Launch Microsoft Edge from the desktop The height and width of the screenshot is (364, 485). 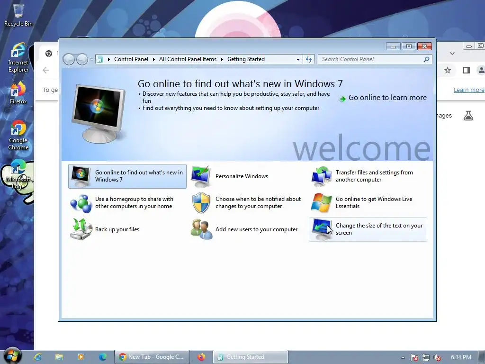(x=18, y=174)
